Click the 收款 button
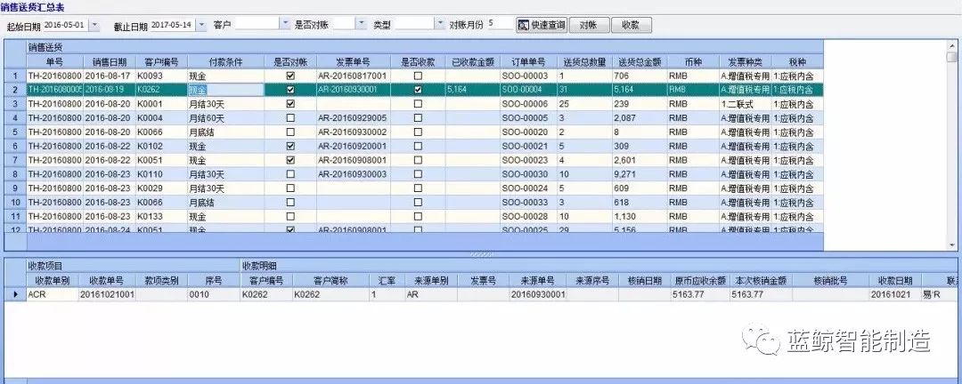This screenshot has width=962, height=384. (x=631, y=25)
